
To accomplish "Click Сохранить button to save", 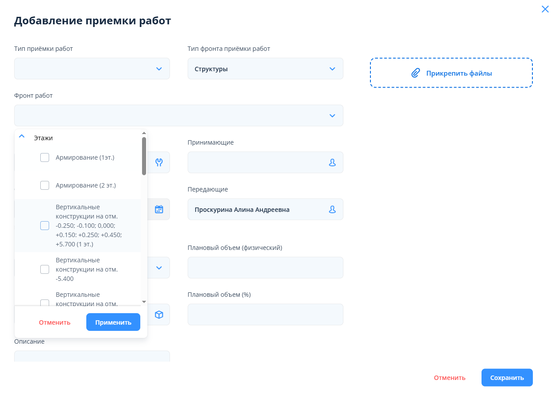I will pyautogui.click(x=507, y=378).
